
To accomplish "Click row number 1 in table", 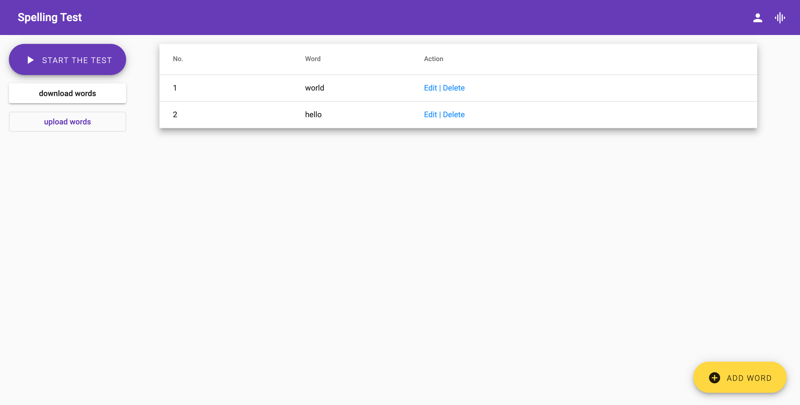I will [x=175, y=88].
